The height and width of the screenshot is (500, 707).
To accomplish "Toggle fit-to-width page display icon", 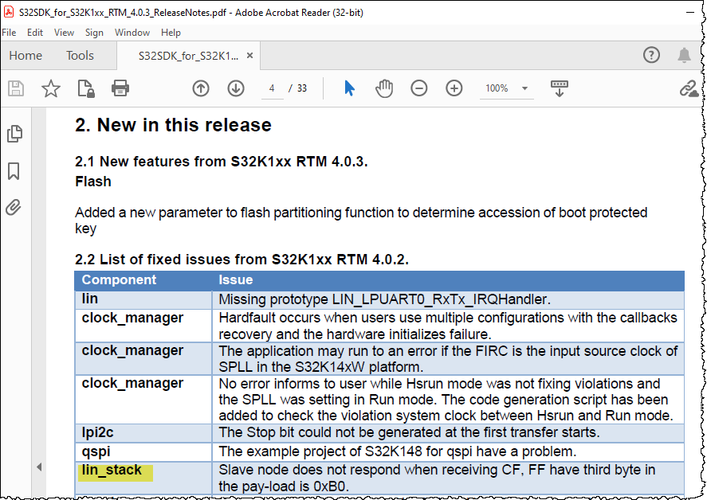I will (x=559, y=88).
